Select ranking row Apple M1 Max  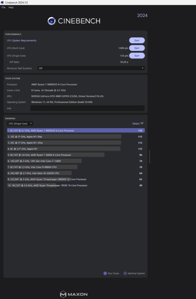[76, 136]
